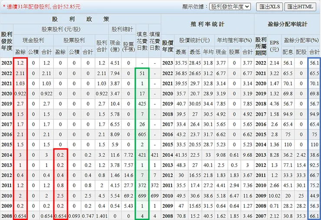Click the 92.5 payout total for 2012
Screen dimensions: 321x220
[314, 165]
